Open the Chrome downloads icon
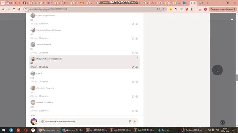The height and width of the screenshot is (133, 238). pyautogui.click(x=200, y=9)
